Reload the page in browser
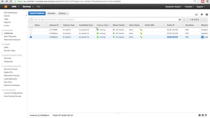 coord(11,1)
